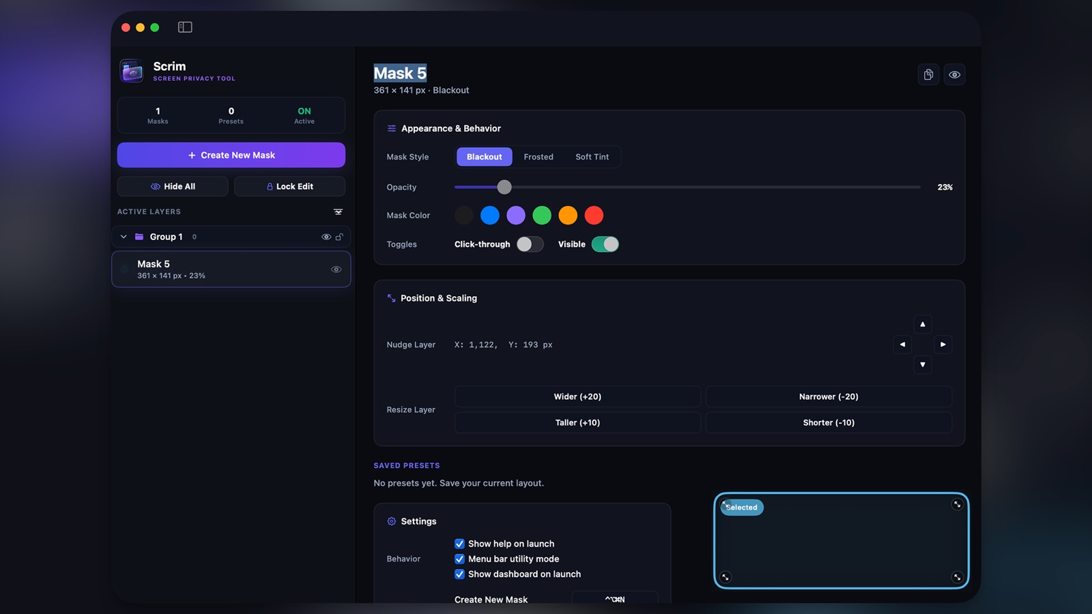Click the ACTIVE LAYERS heading
Screen dimensions: 1092x614
(149, 212)
